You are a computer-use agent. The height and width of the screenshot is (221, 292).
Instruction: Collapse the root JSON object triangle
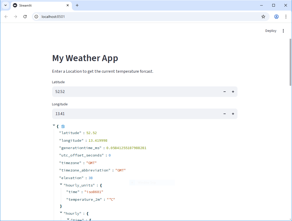(55, 126)
